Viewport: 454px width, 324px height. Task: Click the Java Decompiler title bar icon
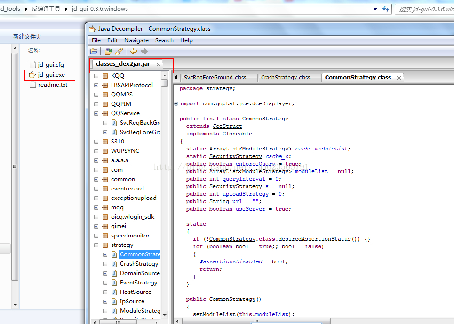92,29
